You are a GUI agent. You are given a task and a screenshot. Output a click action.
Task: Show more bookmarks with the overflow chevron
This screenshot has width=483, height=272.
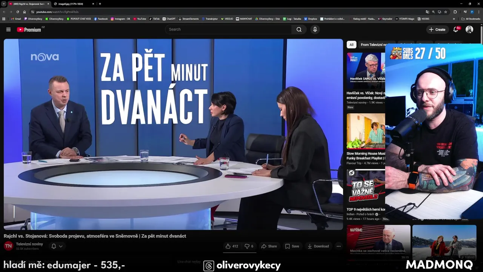click(x=454, y=19)
